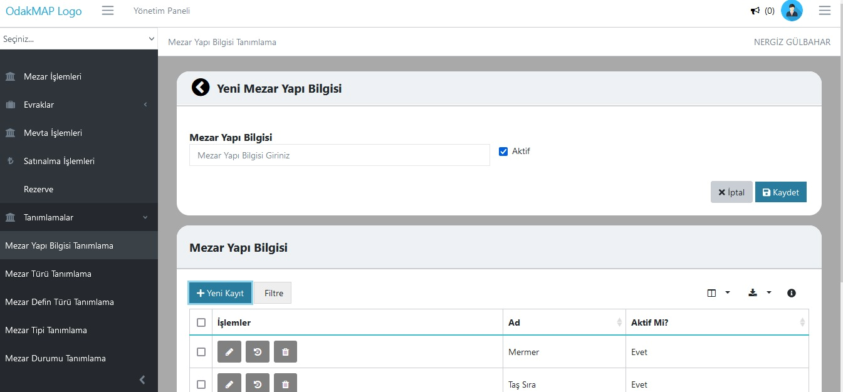Open Mezar Türü Tanımlama menu item

pyautogui.click(x=48, y=274)
